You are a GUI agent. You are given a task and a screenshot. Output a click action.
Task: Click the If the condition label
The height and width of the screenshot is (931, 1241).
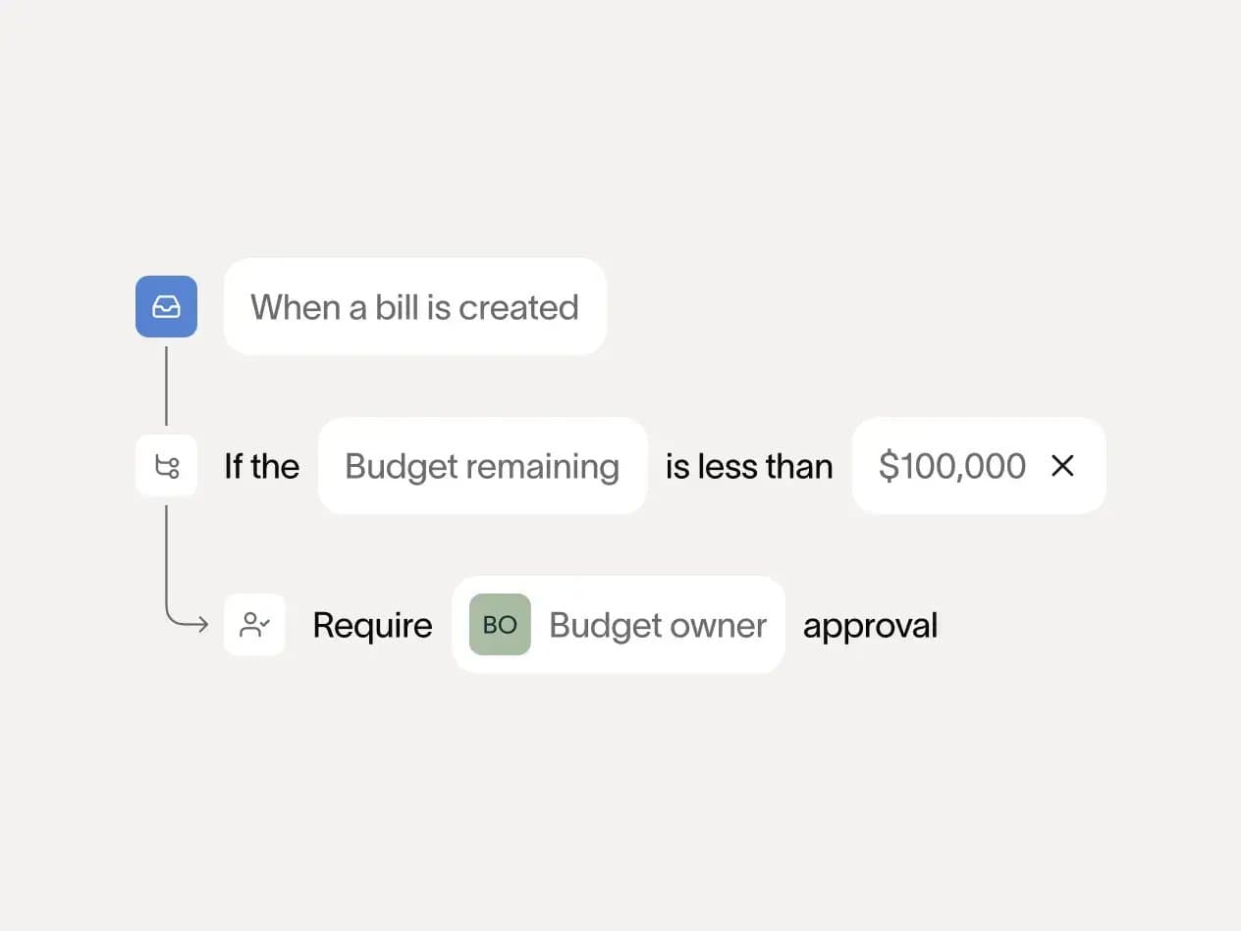261,465
